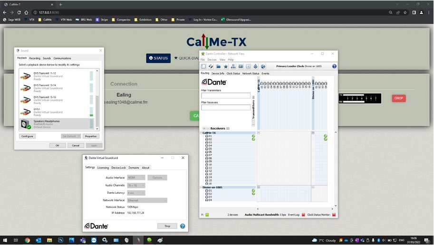Click the plus-box toolbar icon in Dante Controller
This screenshot has height=245, width=434.
248,66
